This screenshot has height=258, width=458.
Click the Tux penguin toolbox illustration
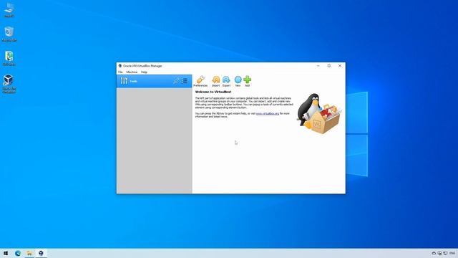(318, 114)
